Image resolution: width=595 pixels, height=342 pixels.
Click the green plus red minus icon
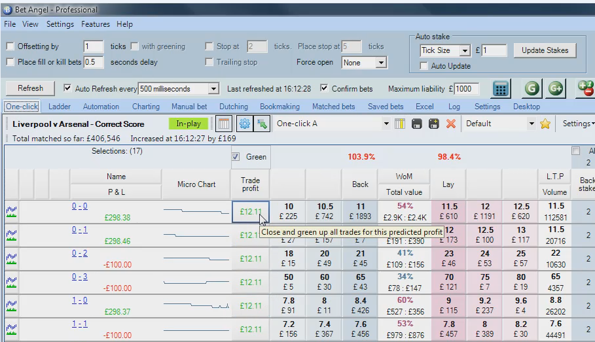[x=586, y=89]
